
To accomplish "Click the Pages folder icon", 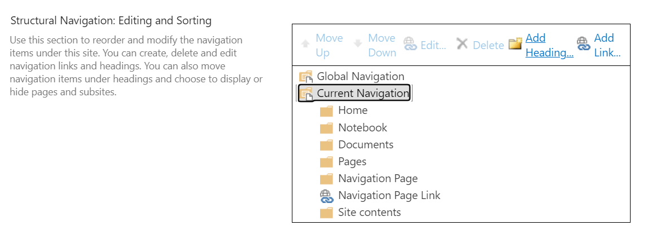I will 326,162.
